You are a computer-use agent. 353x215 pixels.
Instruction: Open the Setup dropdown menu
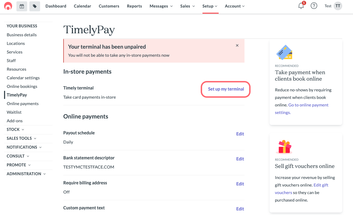210,6
